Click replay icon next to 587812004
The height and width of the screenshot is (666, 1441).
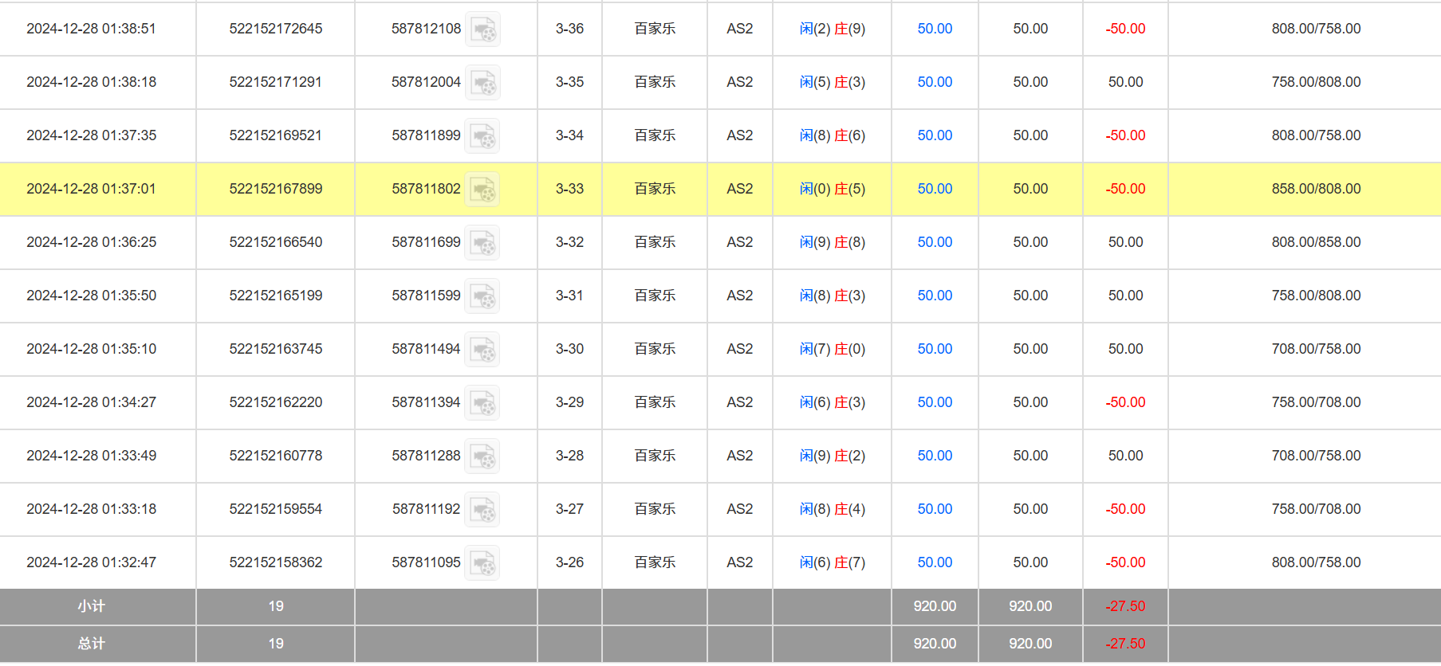482,83
